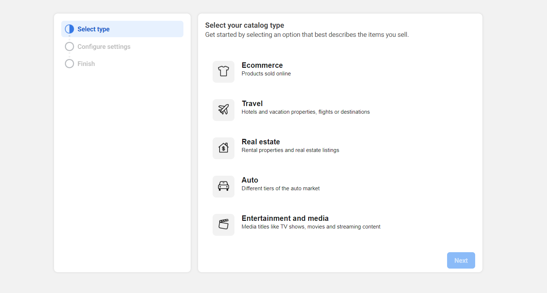Click the empty circle beside Finish

pyautogui.click(x=69, y=64)
